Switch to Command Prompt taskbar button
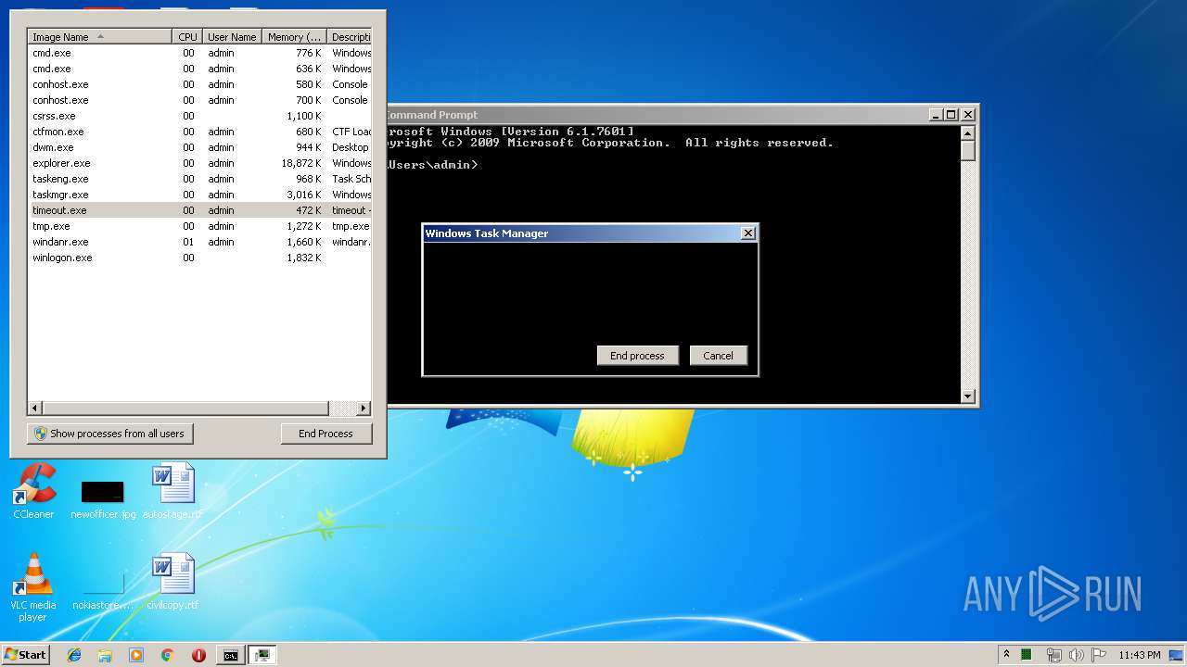 coord(230,655)
